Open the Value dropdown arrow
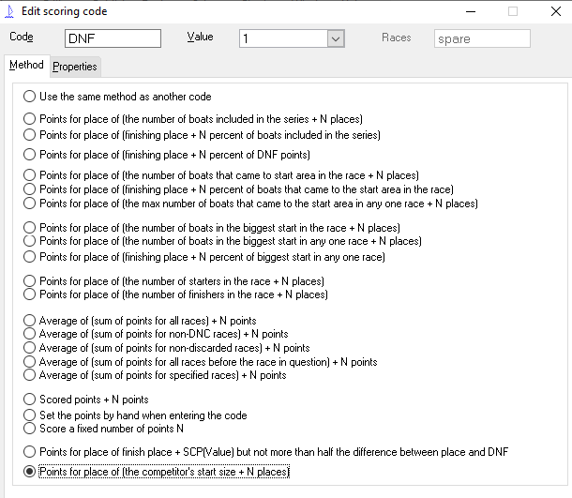This screenshot has height=498, width=572. [x=336, y=38]
